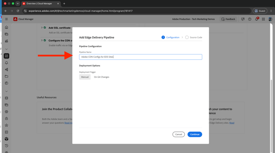The height and width of the screenshot is (153, 275).
Task: Open the database cylinder icon in sidebar
Action: click(x=7, y=98)
